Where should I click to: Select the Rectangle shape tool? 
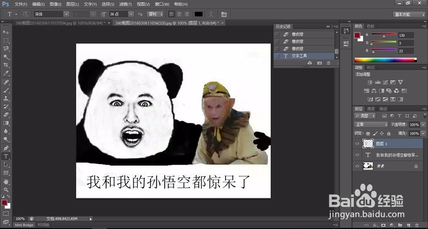6,173
